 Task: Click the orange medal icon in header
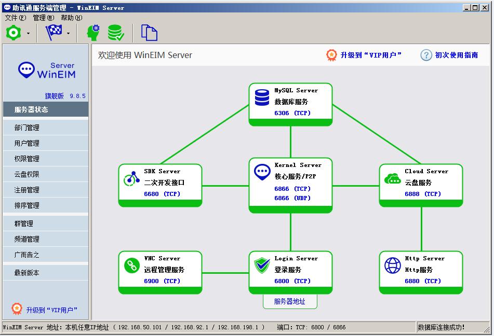tap(331, 55)
